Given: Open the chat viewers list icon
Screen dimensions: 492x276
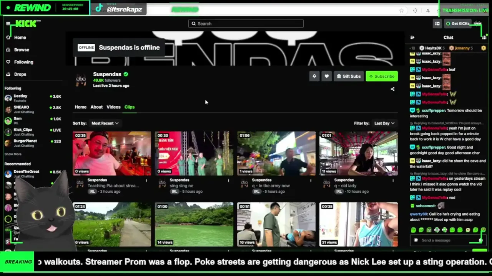Looking at the screenshot, I should pos(484,38).
